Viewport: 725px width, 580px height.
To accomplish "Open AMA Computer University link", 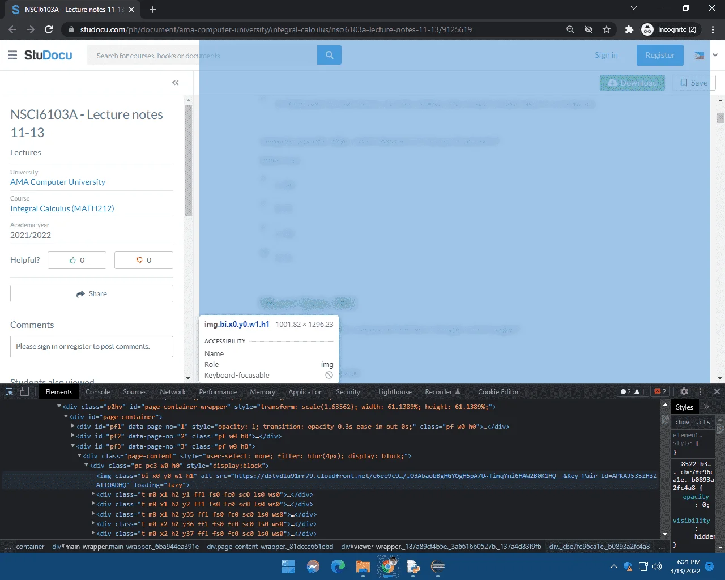I will pos(58,182).
